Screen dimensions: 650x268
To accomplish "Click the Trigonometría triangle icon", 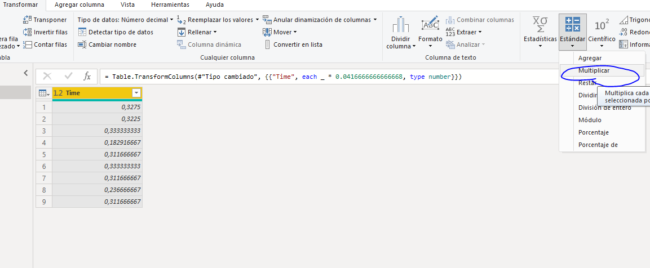I will (624, 20).
